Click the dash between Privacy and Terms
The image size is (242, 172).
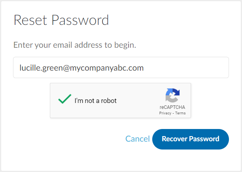click(x=173, y=113)
